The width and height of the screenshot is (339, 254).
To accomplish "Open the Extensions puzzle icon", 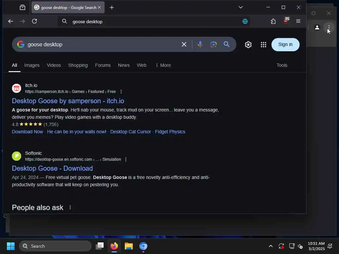I will click(273, 21).
